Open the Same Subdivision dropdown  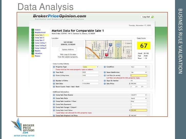point(139,72)
